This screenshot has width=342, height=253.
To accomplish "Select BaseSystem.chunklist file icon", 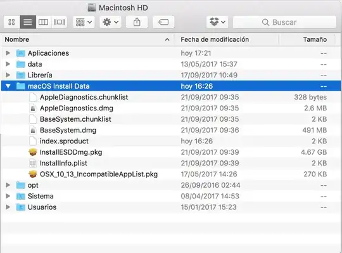I will pos(33,119).
